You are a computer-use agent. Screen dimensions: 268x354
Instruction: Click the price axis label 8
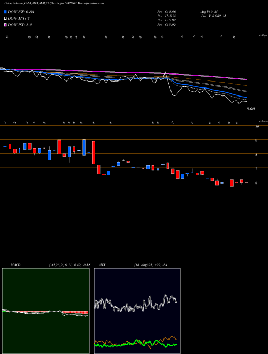(256, 155)
